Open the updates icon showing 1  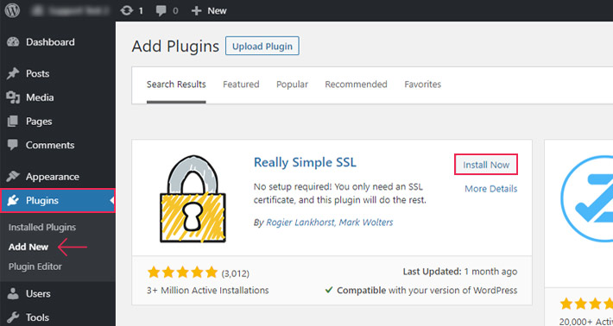tap(132, 11)
